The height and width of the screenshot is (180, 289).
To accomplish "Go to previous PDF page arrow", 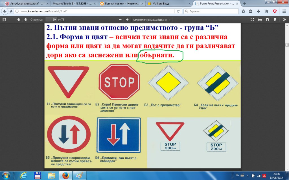I will coord(19,19).
